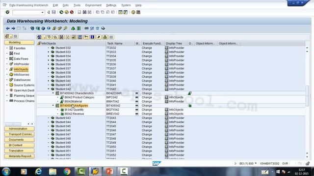Click the red Cancel icon
Viewport: 314px width, 176px height.
[x=72, y=12]
